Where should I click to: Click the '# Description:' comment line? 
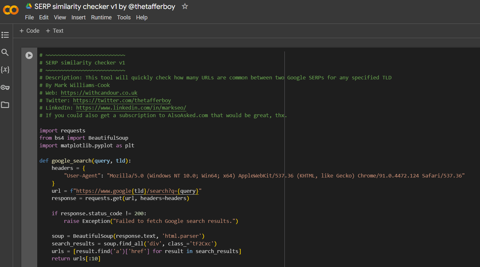click(215, 77)
